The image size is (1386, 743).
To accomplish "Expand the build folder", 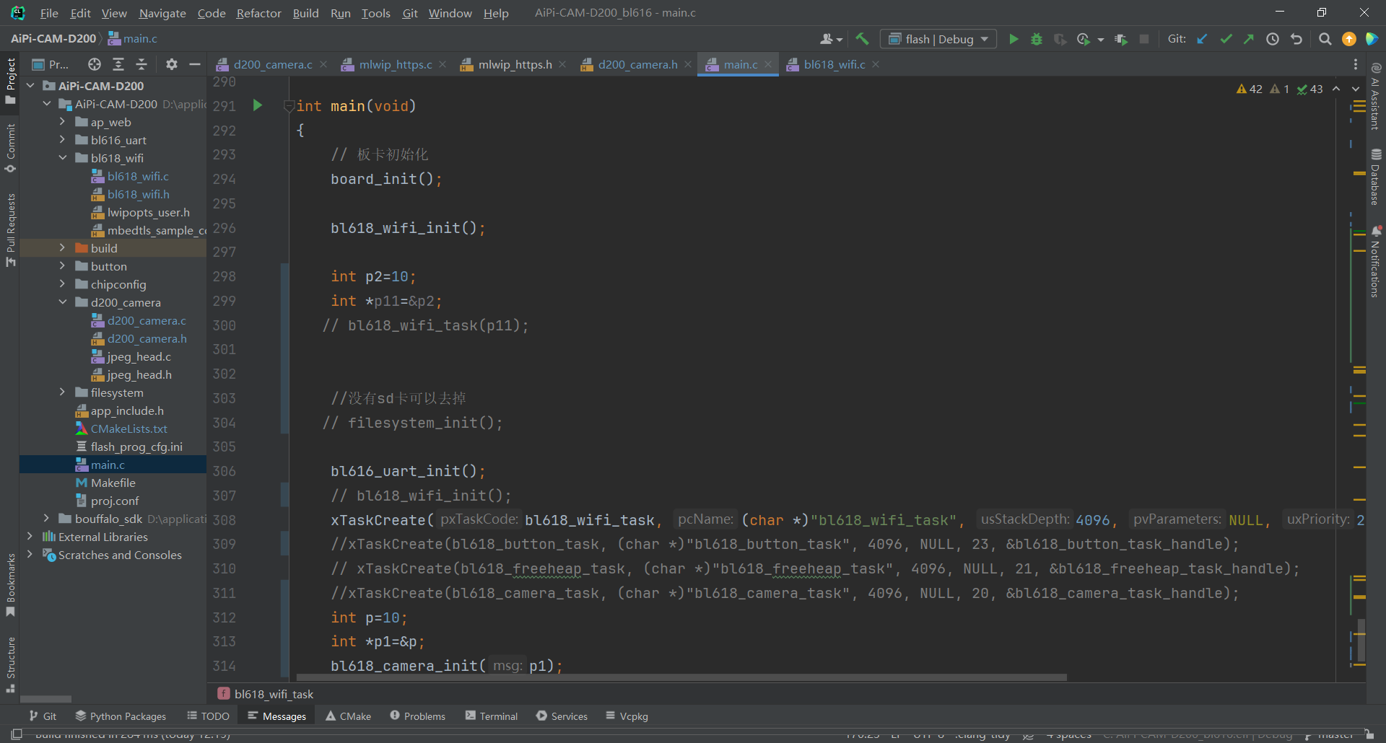I will (62, 248).
